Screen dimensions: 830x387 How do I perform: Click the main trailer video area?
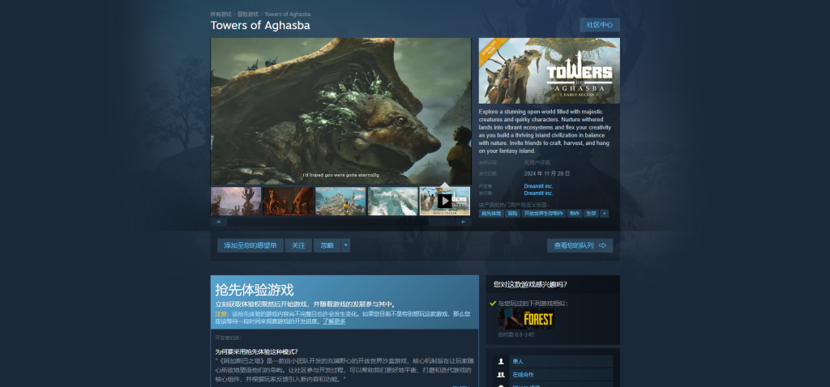click(x=341, y=111)
